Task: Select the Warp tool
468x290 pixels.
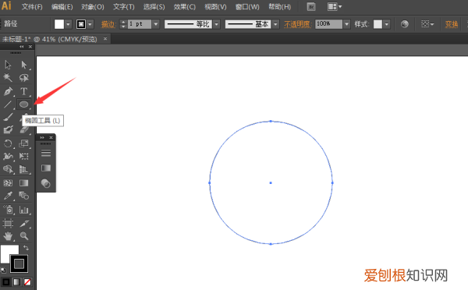Action: pyautogui.click(x=8, y=157)
